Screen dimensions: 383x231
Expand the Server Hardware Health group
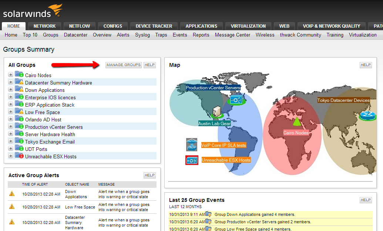coord(10,134)
